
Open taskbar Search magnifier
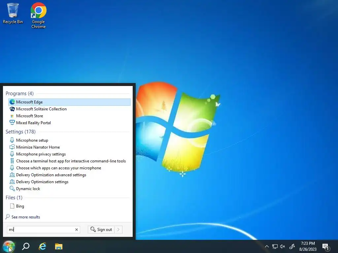(x=26, y=246)
